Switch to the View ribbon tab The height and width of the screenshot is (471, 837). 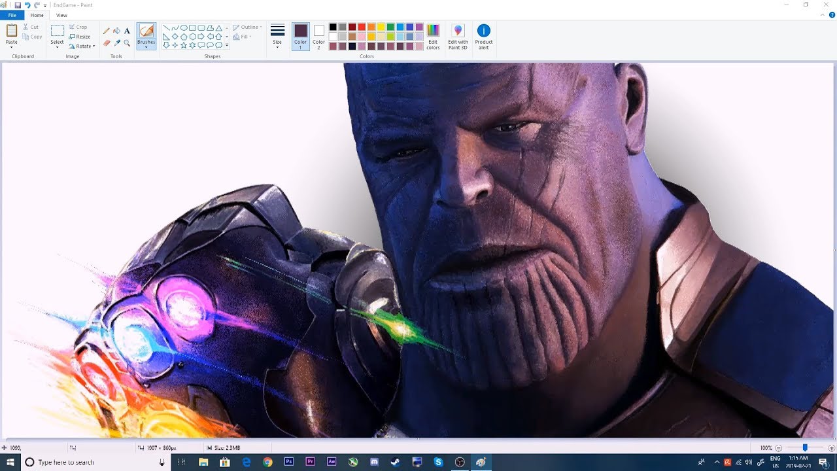(61, 15)
